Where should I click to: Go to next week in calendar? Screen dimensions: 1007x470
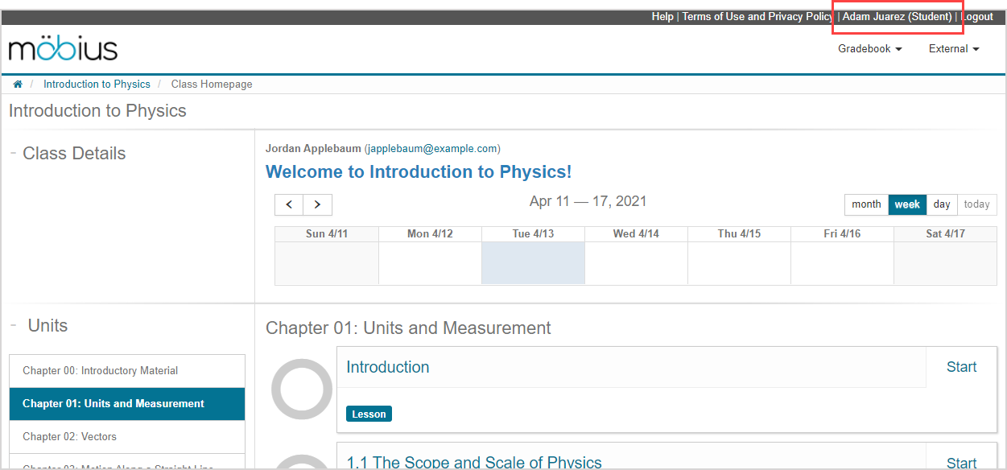pos(317,204)
